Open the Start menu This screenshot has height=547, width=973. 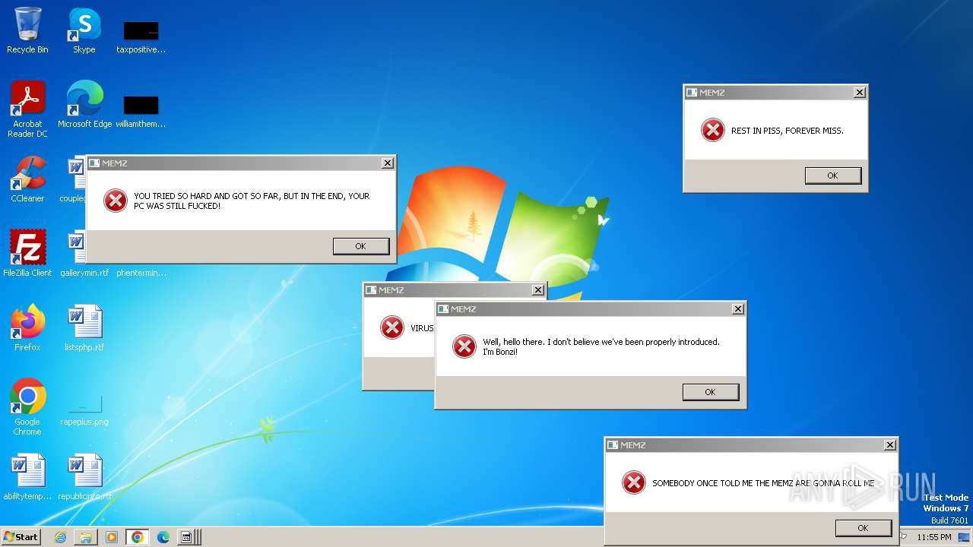(21, 537)
